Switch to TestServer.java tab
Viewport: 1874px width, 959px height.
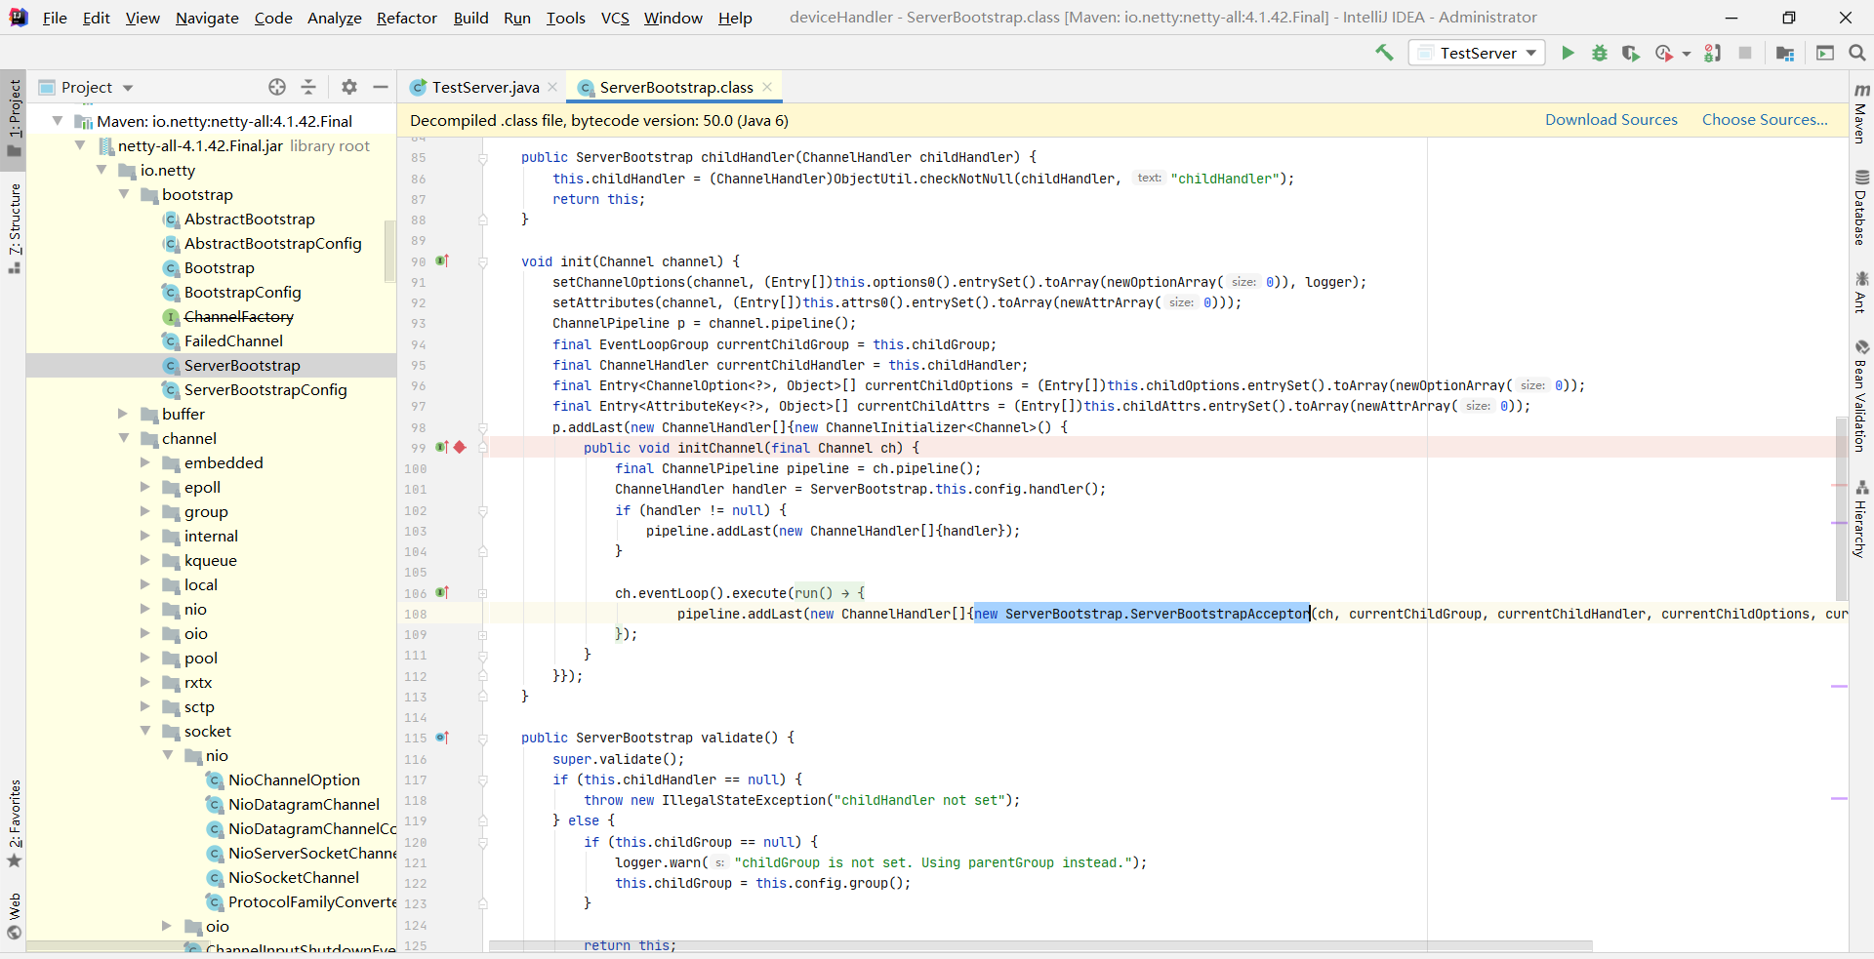coord(485,87)
